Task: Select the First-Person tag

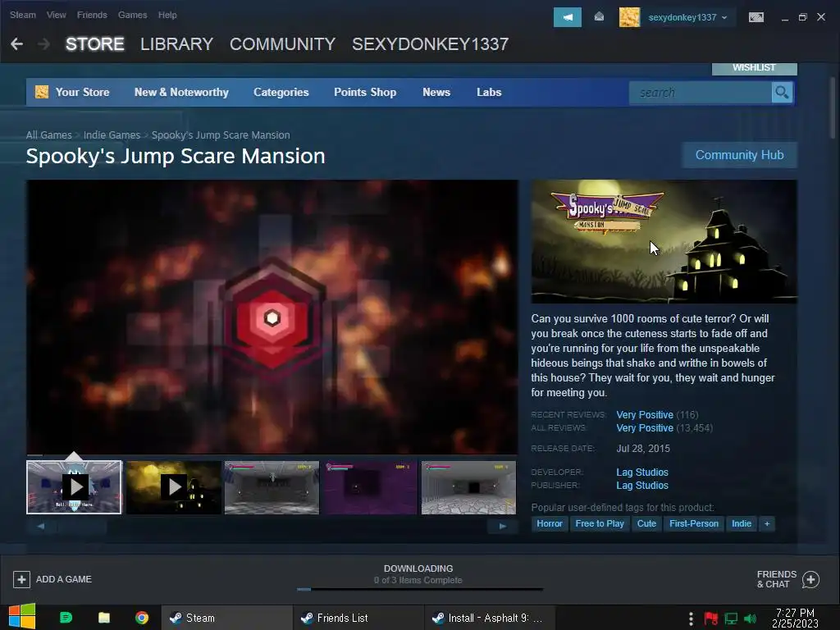Action: pos(694,523)
